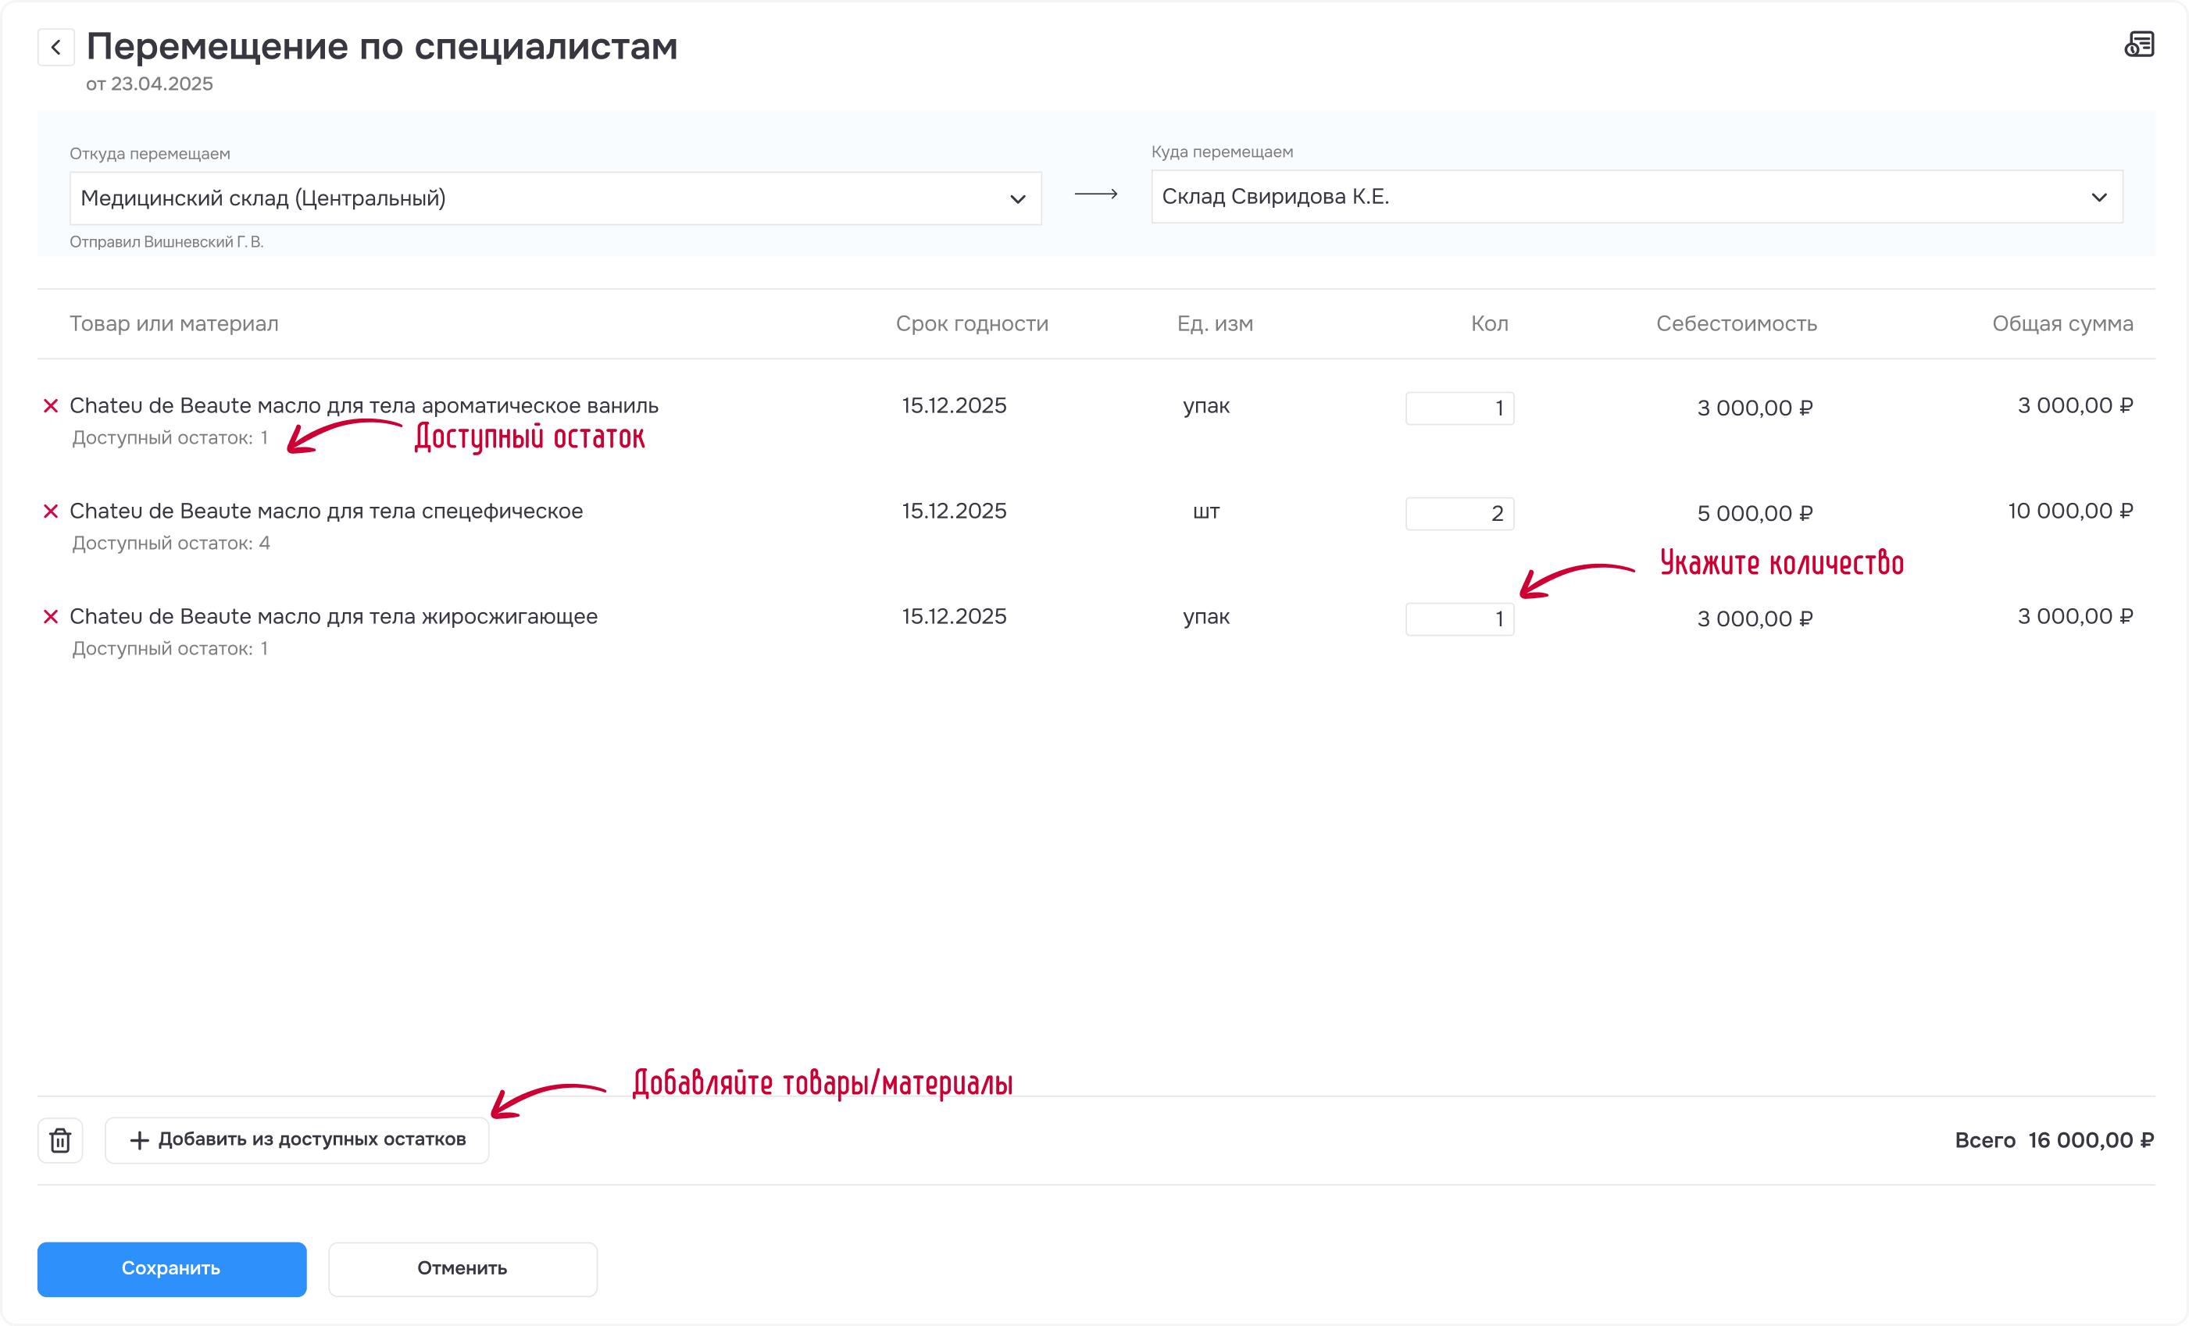Image resolution: width=2189 pixels, height=1326 pixels.
Task: Click the arrow between the two warehouses
Action: [1096, 194]
